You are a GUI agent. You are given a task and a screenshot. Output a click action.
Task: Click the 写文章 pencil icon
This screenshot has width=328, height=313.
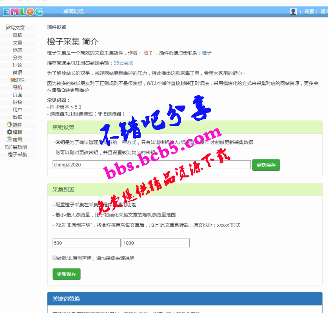coord(8,27)
